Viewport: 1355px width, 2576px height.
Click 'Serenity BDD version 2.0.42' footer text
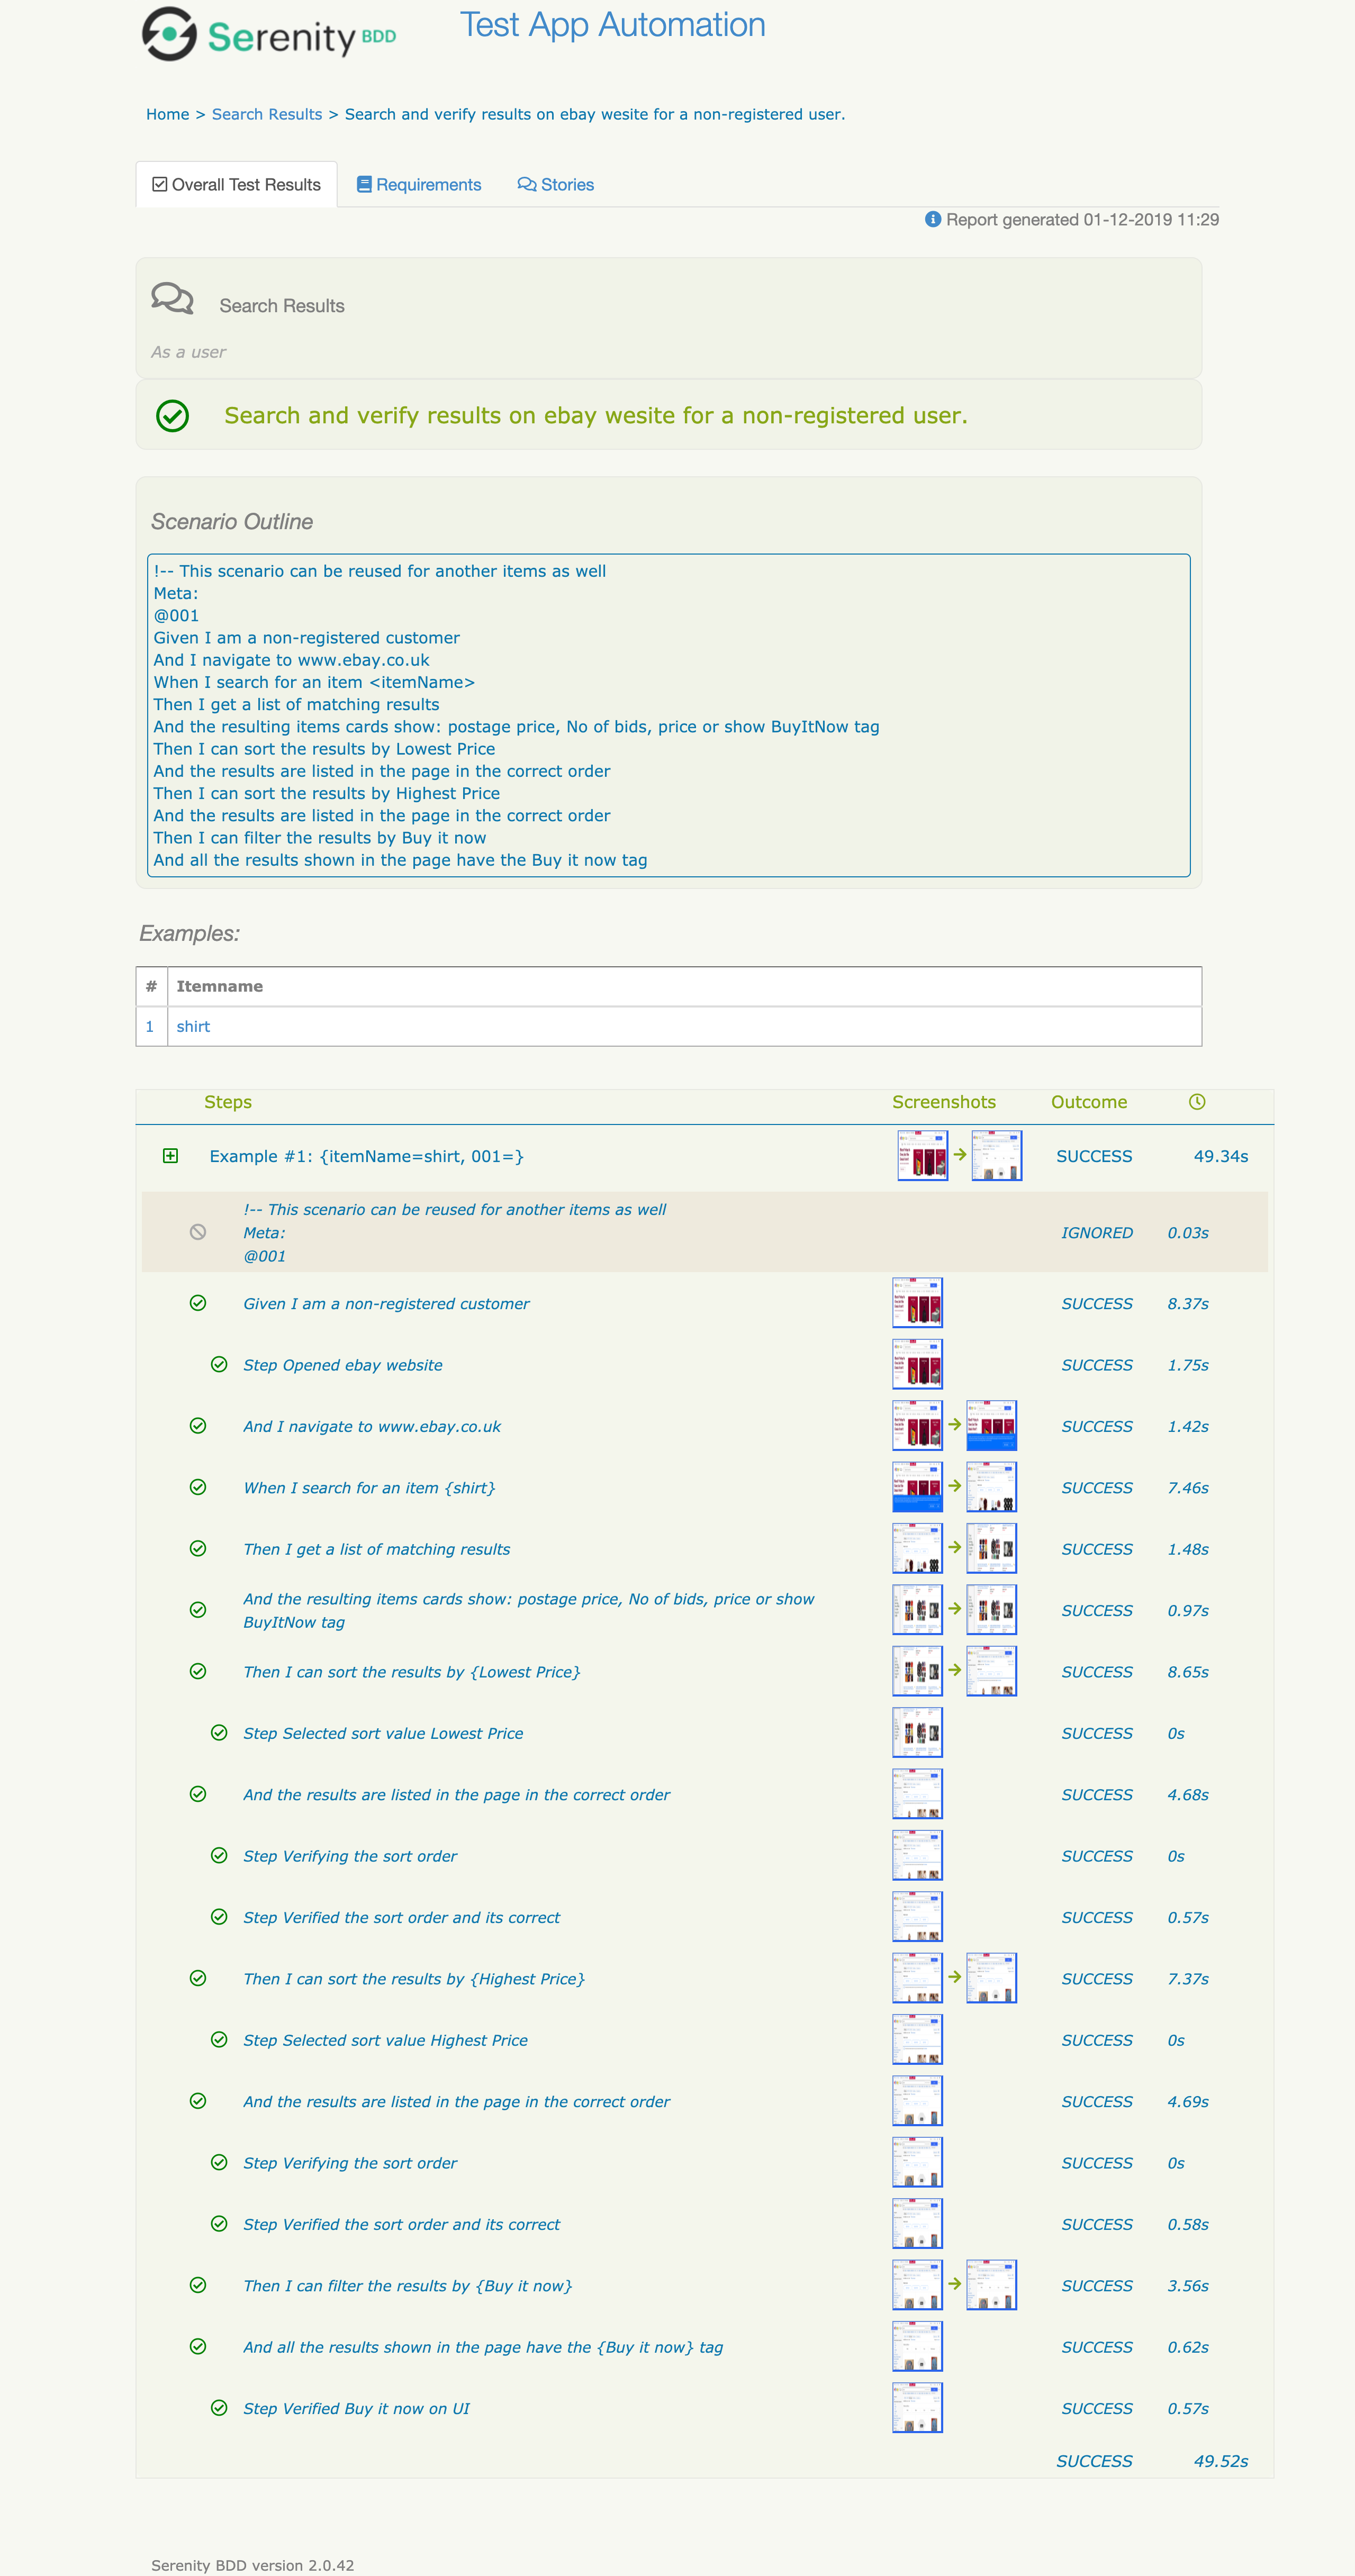[253, 2565]
